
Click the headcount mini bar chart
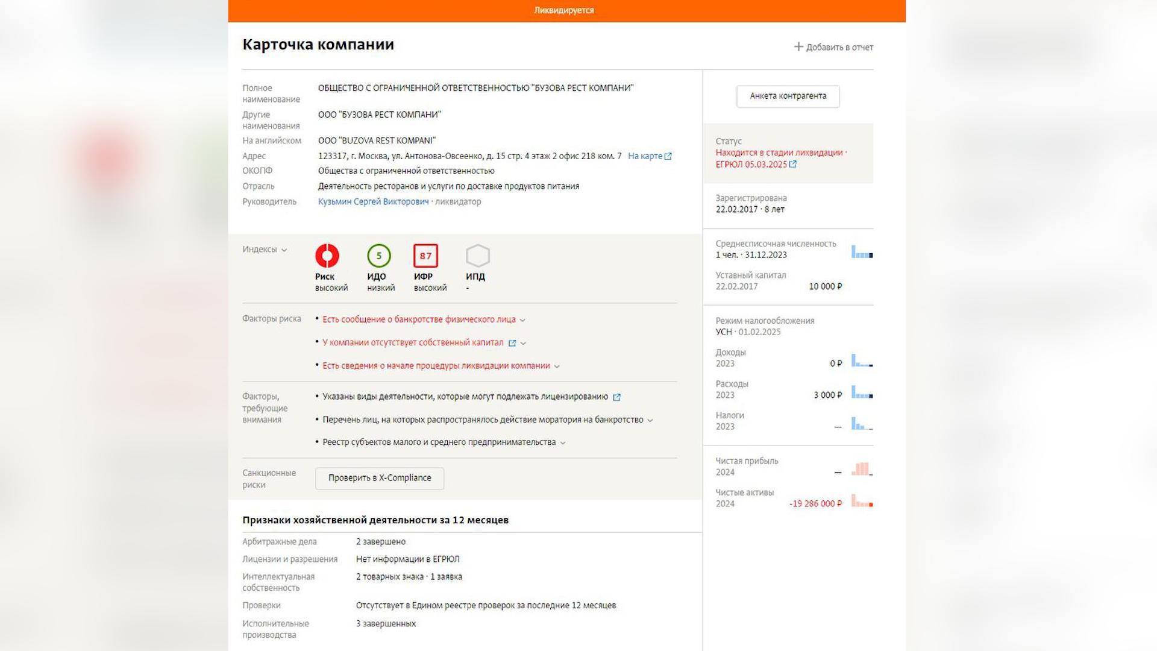[862, 251]
